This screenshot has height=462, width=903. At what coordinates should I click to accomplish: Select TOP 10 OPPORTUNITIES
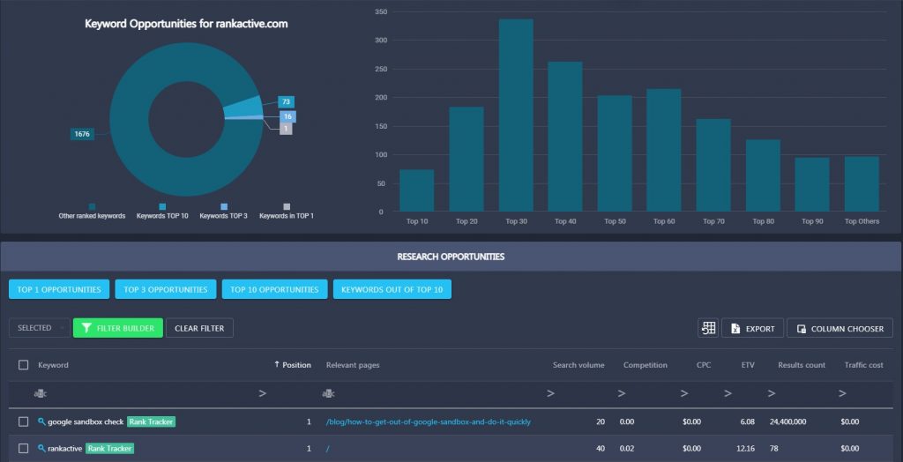pyautogui.click(x=275, y=289)
